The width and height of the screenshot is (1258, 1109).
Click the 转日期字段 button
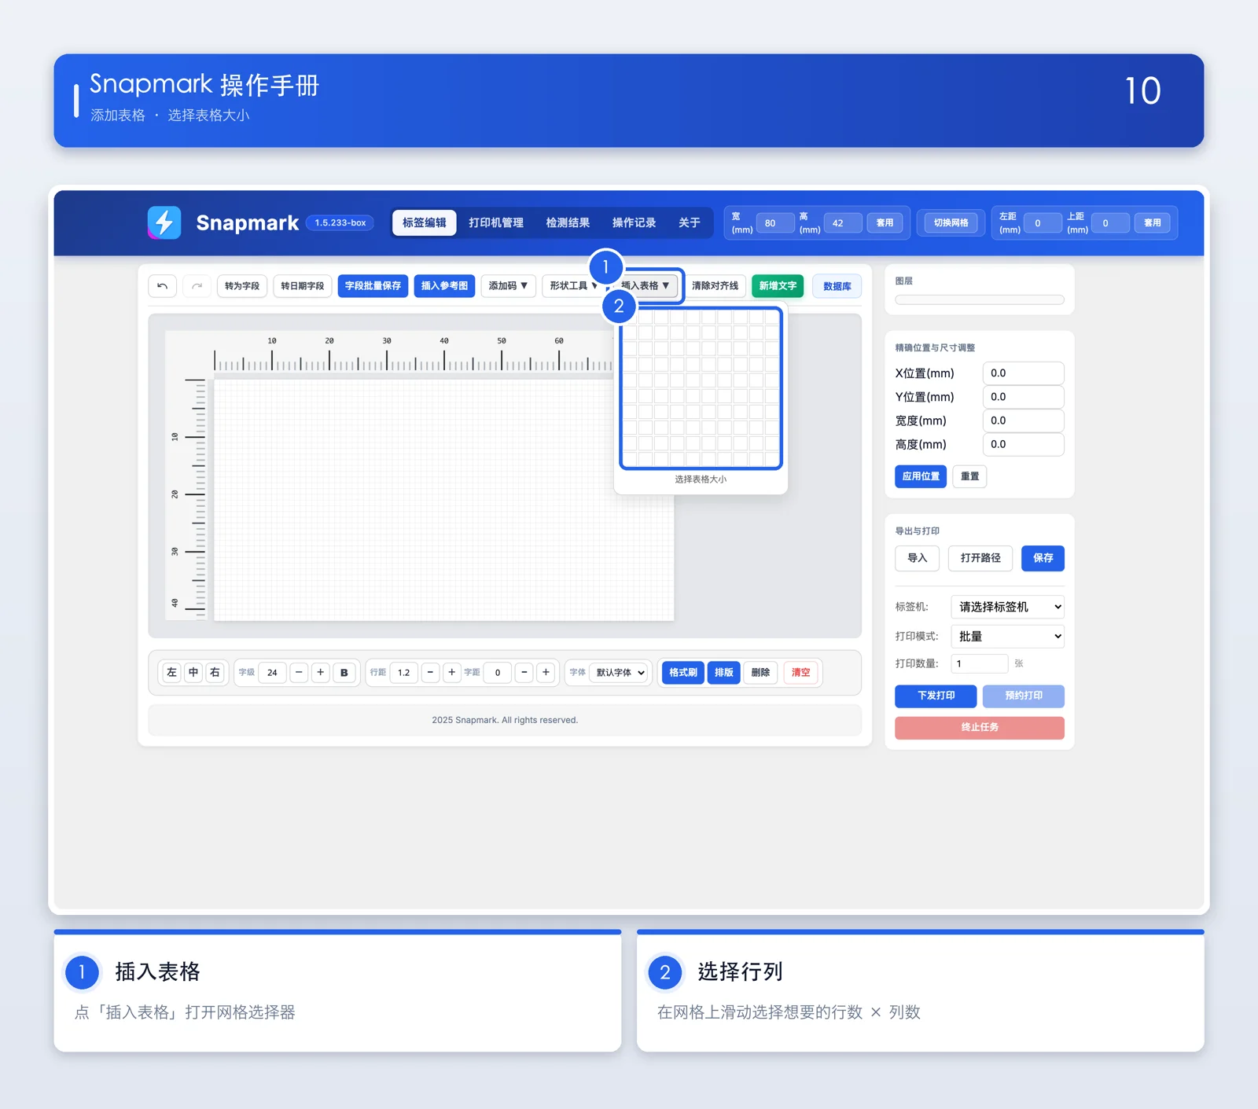(x=303, y=286)
